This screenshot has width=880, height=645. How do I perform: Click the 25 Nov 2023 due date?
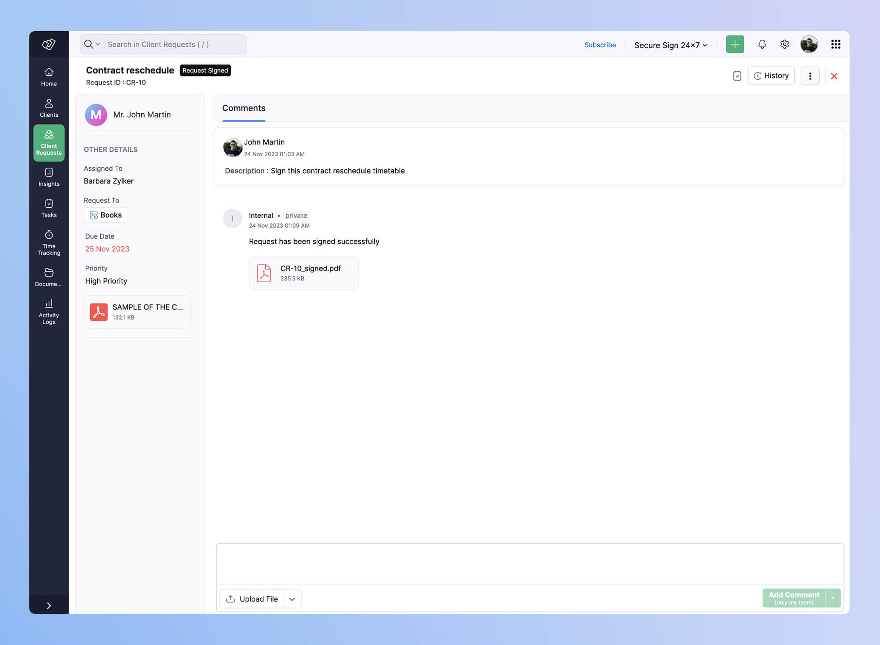coord(107,249)
